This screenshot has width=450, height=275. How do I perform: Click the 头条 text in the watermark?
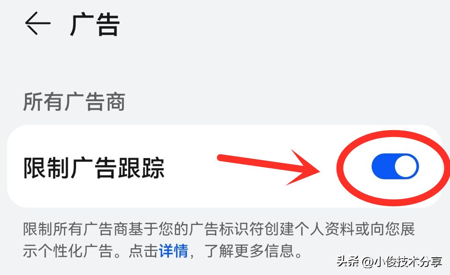[x=348, y=262]
